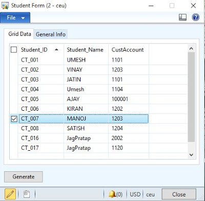Click the grid vertical scrollbar thumb
This screenshot has width=205, height=201.
tap(191, 97)
